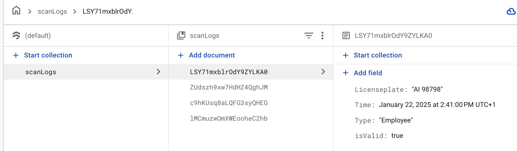Click the document icon beside LSY71mxblrOdY9ZYLKA0 header

click(x=346, y=35)
